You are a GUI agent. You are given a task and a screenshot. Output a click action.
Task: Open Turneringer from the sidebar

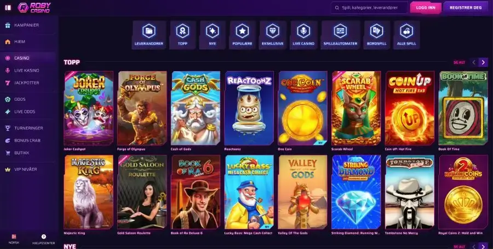(29, 128)
